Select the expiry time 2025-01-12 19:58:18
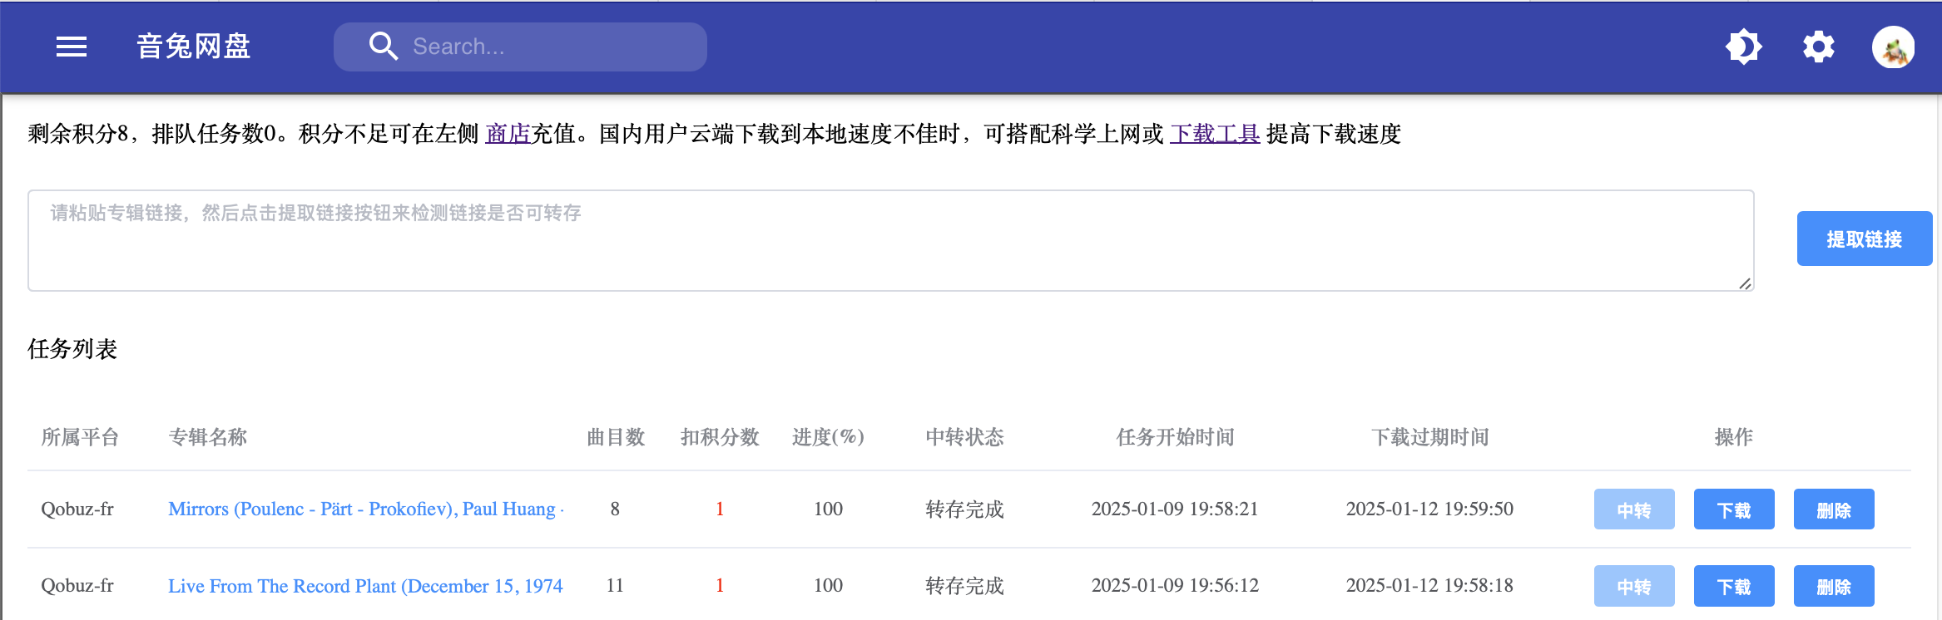Viewport: 1942px width, 620px height. click(x=1429, y=585)
